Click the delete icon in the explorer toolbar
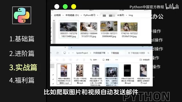The height and width of the screenshot is (102, 182). pos(84,60)
